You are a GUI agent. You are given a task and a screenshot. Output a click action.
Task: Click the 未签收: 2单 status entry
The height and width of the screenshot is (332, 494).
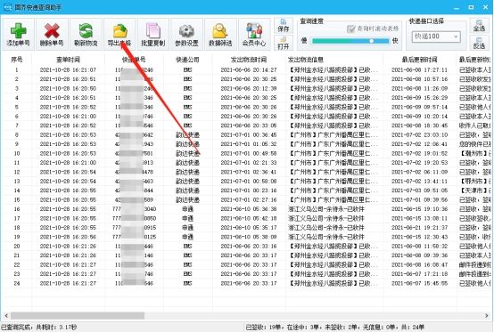[340, 328]
